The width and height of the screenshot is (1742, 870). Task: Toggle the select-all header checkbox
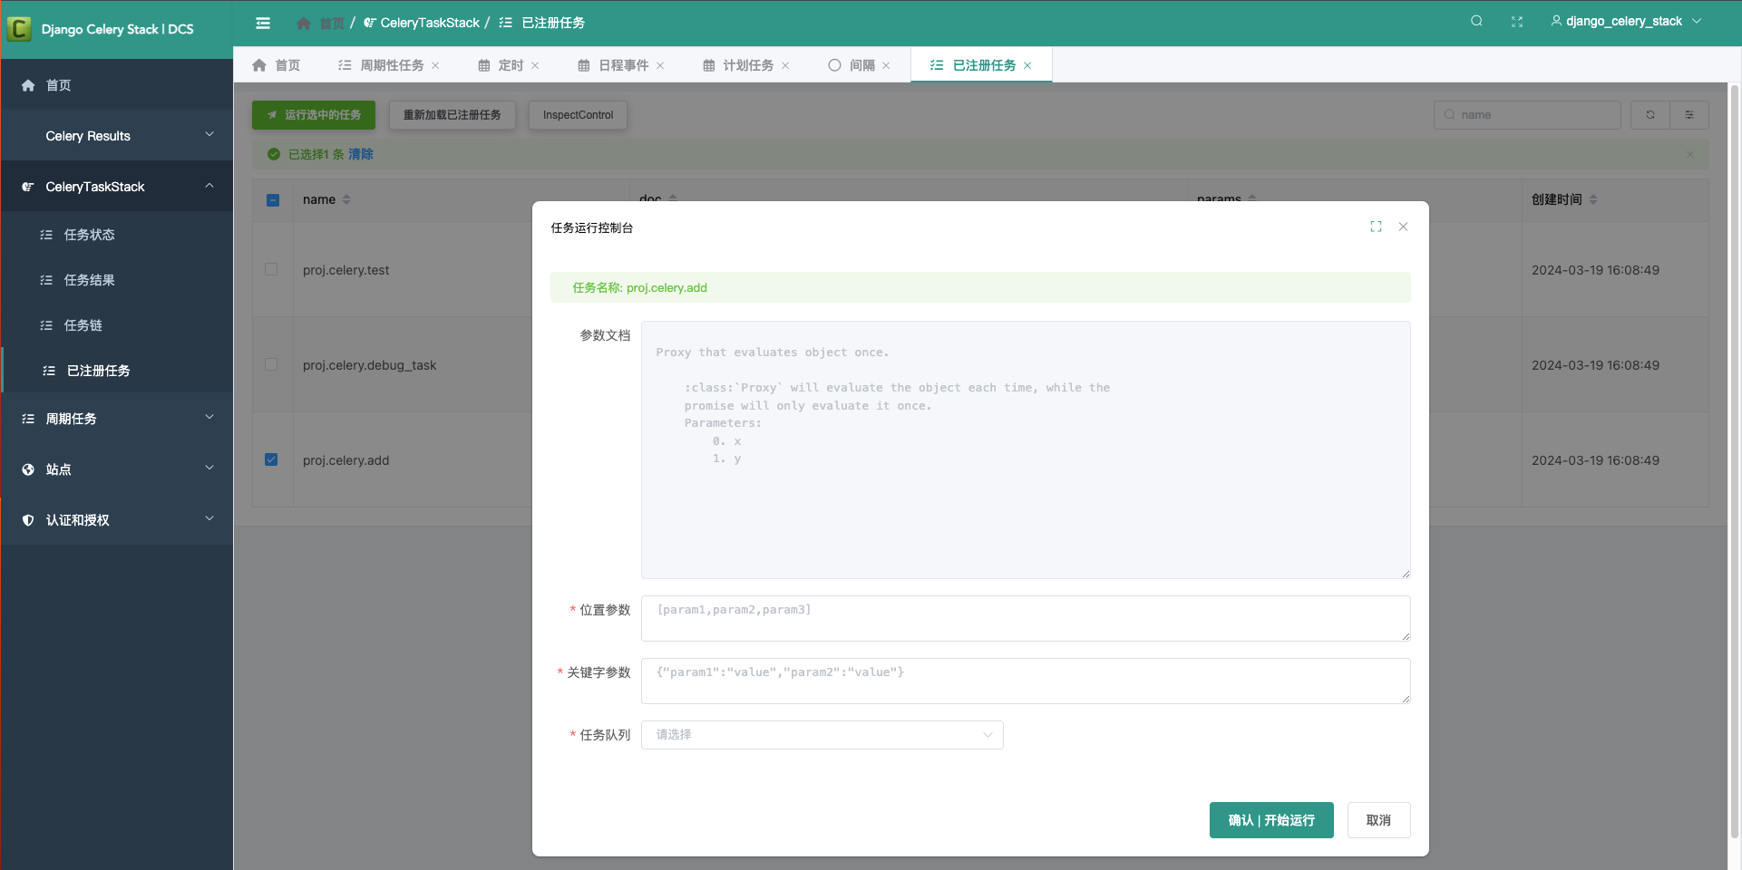(273, 199)
